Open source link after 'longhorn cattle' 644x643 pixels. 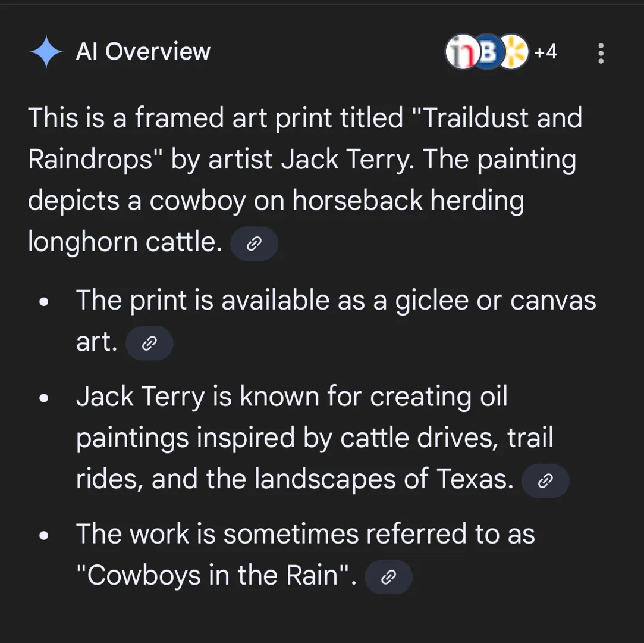coord(254,244)
